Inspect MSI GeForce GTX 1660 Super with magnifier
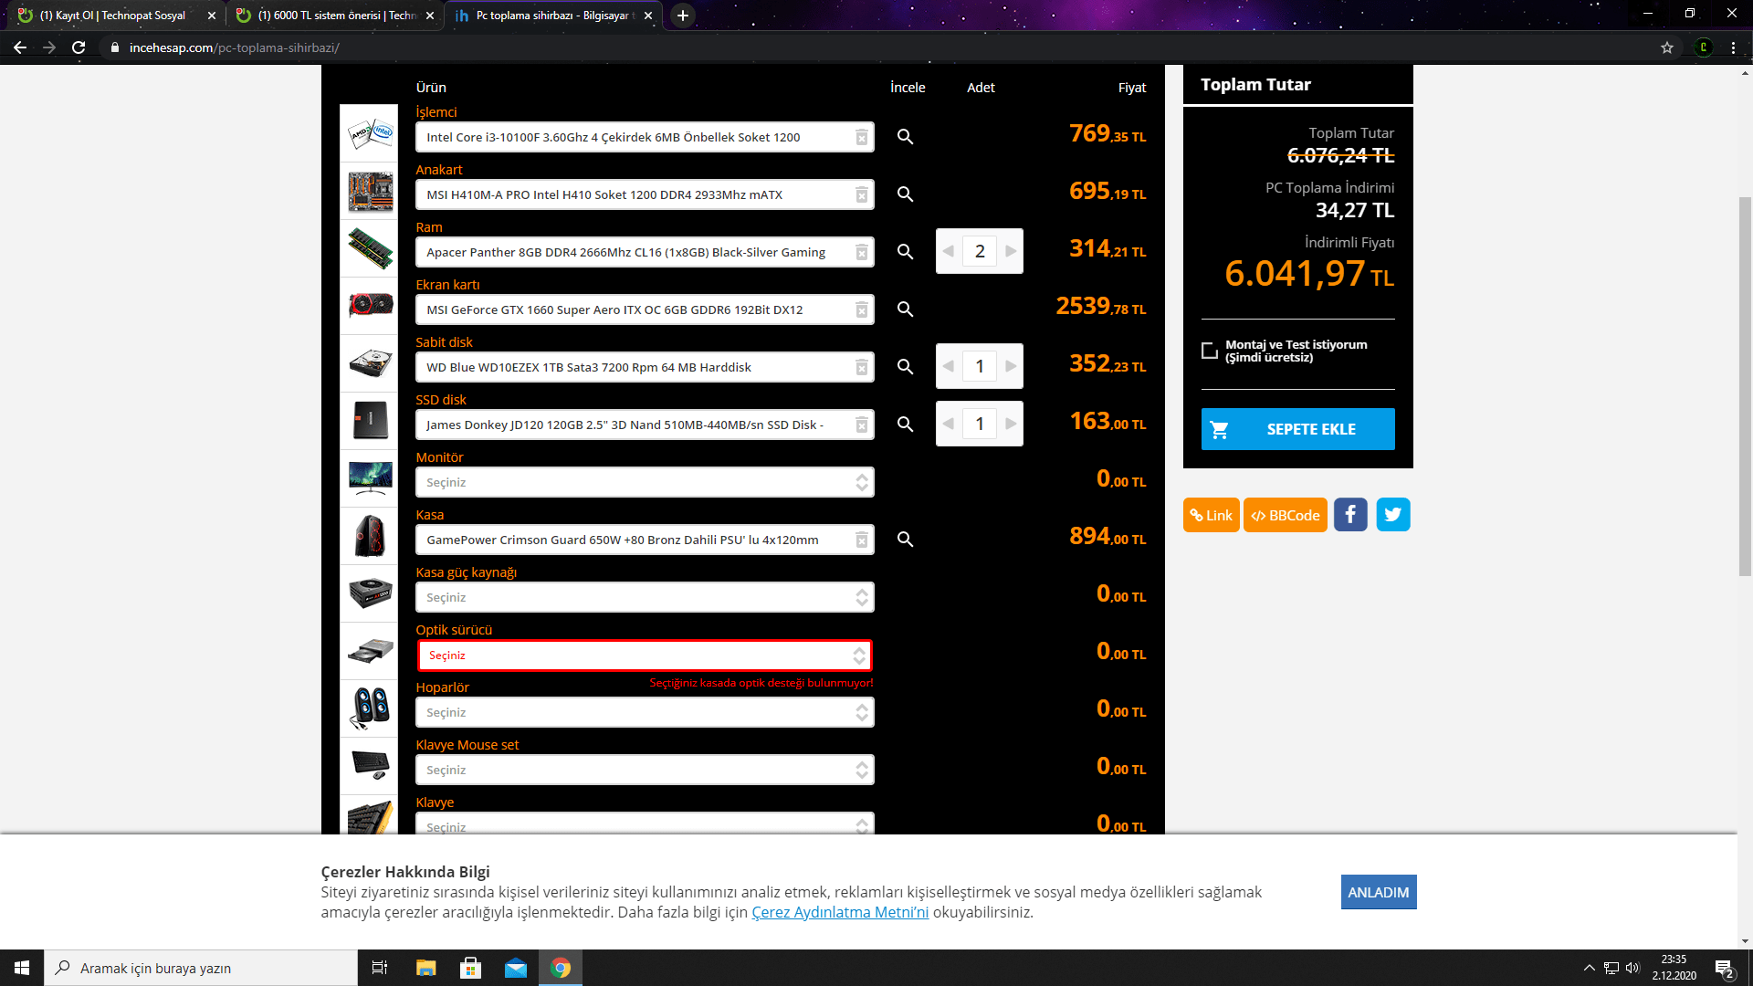 click(905, 309)
